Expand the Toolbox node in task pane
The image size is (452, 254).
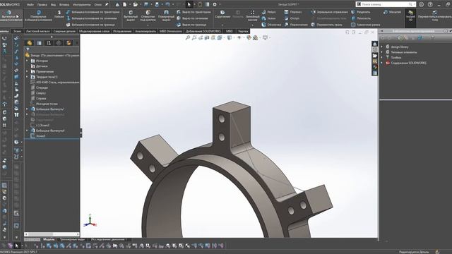point(382,58)
